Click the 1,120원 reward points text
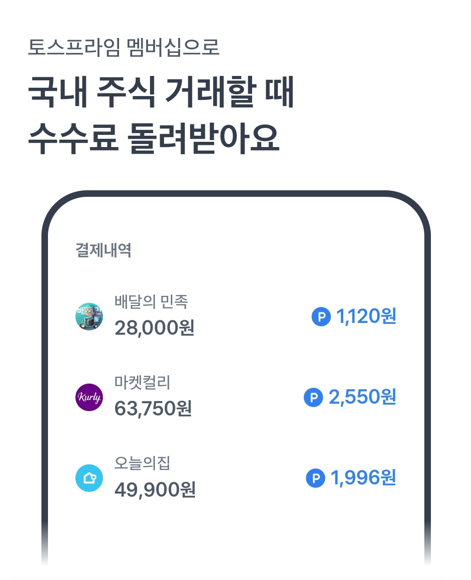The height and width of the screenshot is (580, 471). pos(366,316)
